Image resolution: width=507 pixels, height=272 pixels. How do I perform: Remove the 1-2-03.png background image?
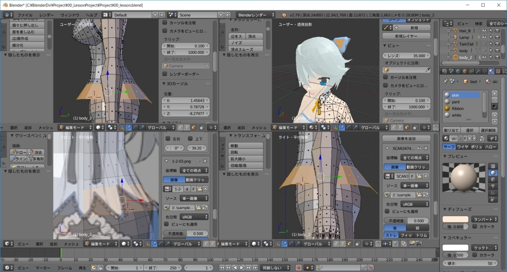[205, 161]
